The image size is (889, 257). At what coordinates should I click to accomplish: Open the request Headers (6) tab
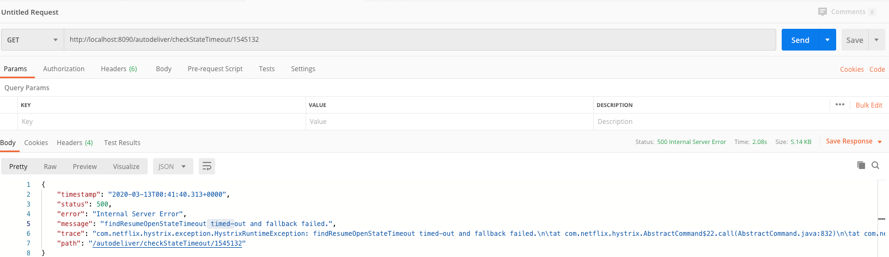(x=119, y=69)
